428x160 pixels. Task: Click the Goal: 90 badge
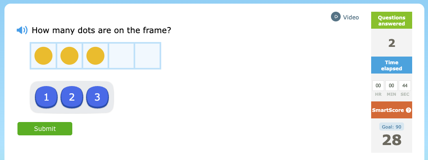point(391,126)
